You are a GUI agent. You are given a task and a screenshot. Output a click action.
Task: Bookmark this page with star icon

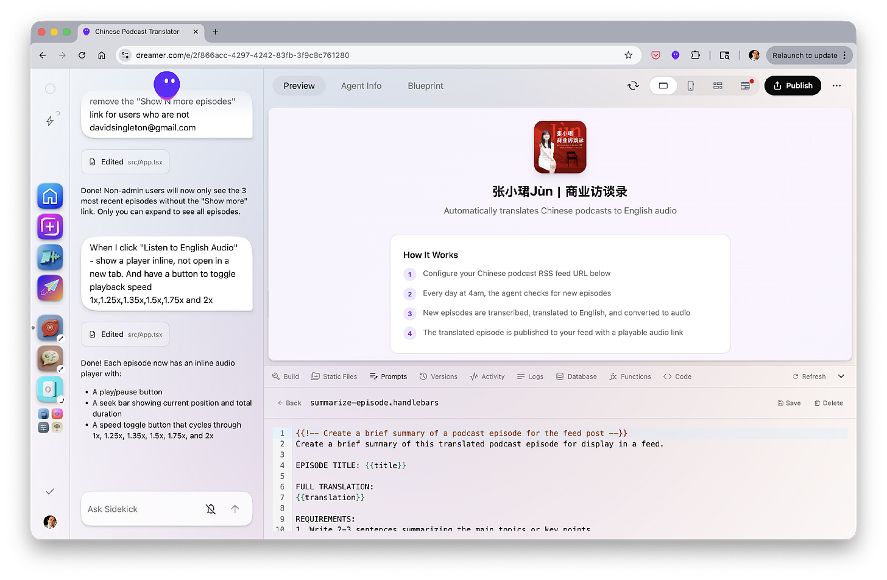click(x=628, y=55)
